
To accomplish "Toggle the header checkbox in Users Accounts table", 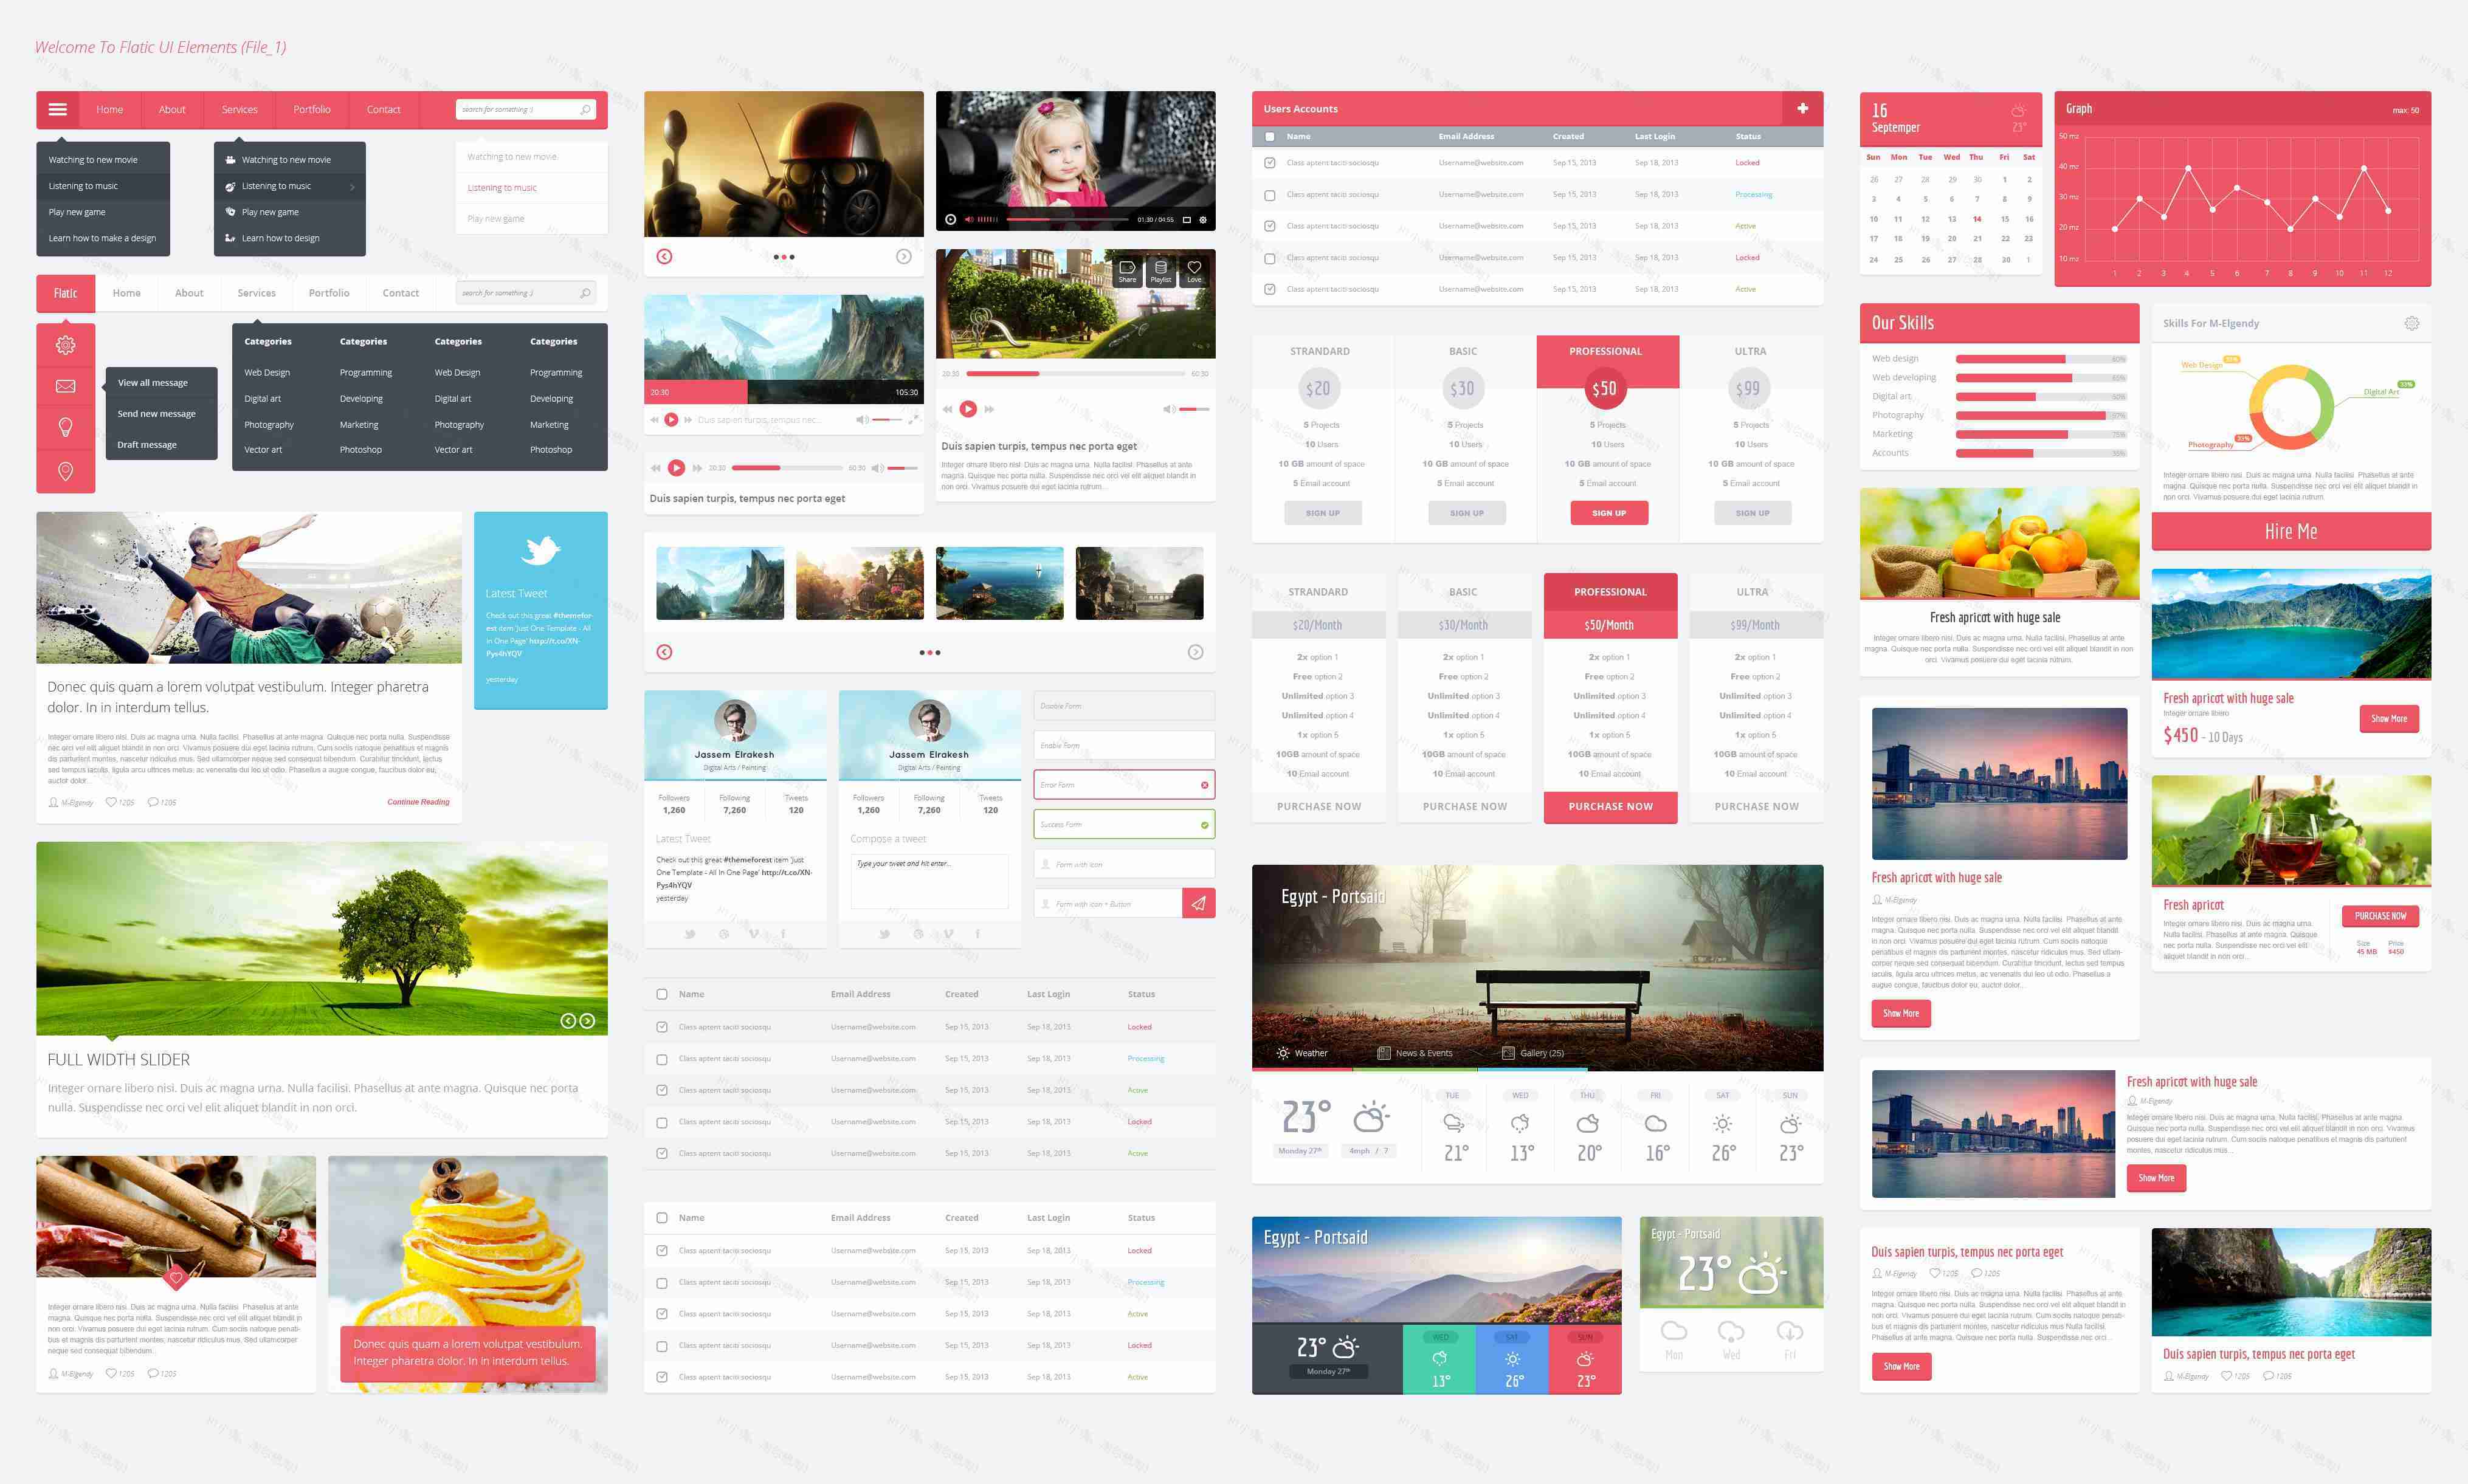I will (x=1270, y=137).
